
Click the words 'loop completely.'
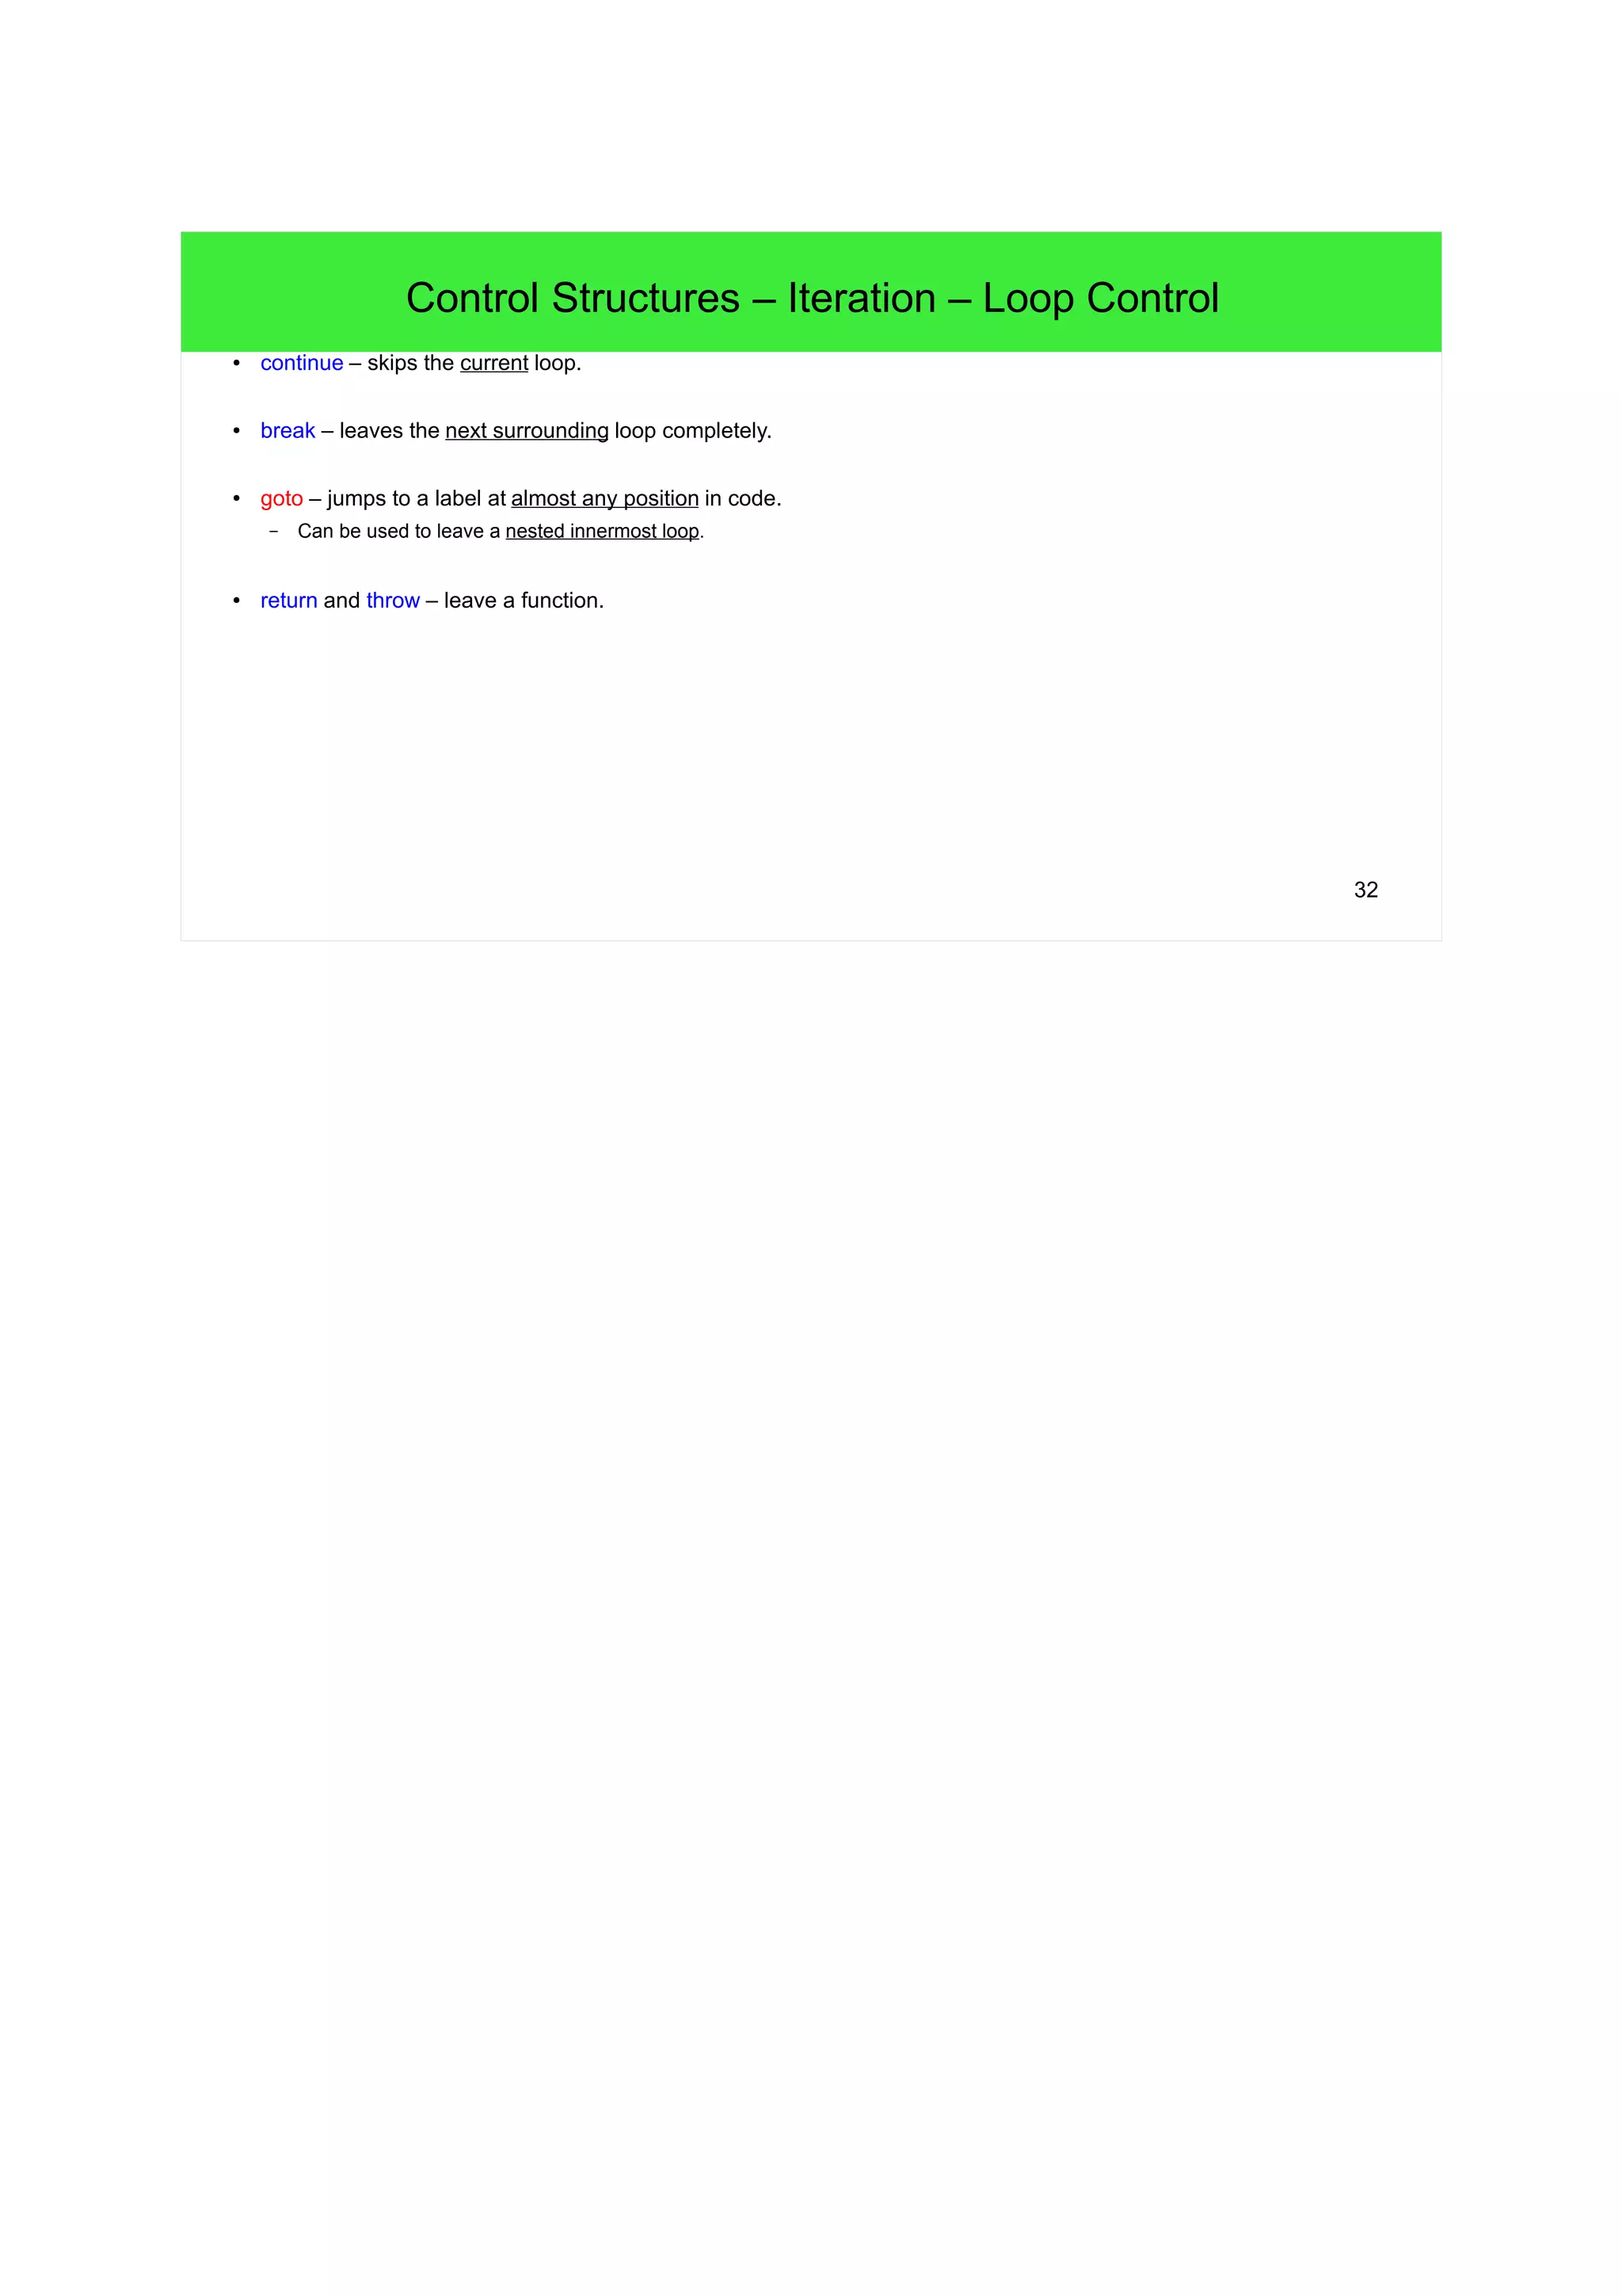[x=692, y=431]
